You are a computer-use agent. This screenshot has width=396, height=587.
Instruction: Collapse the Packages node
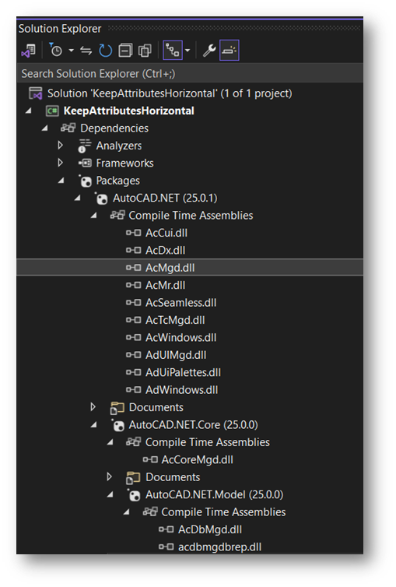click(61, 181)
